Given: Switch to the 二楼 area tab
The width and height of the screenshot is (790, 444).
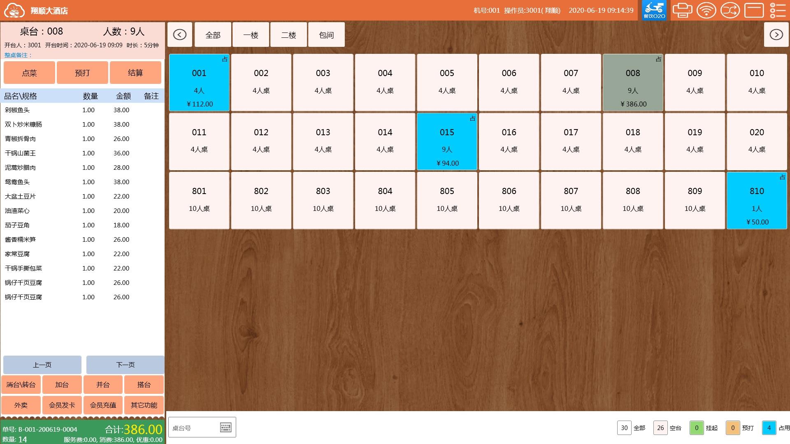Looking at the screenshot, I should coord(288,35).
